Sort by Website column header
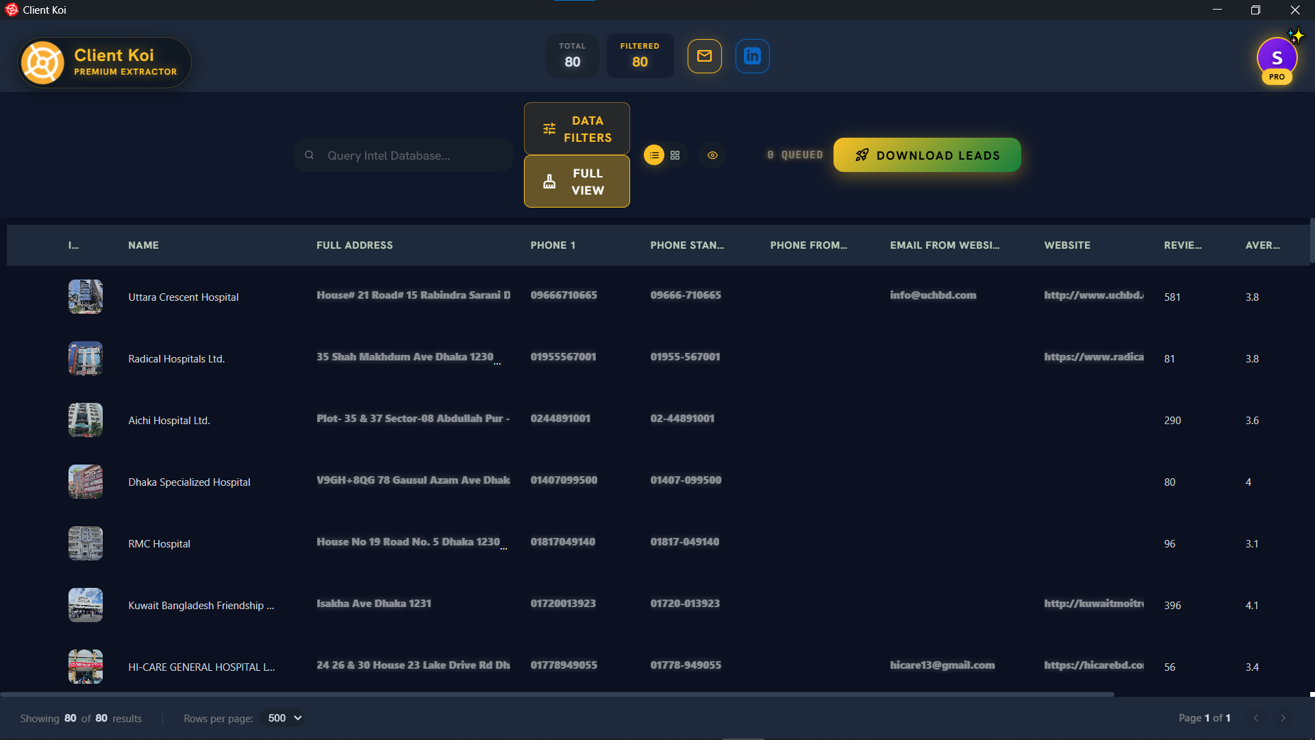1315x740 pixels. coord(1067,245)
